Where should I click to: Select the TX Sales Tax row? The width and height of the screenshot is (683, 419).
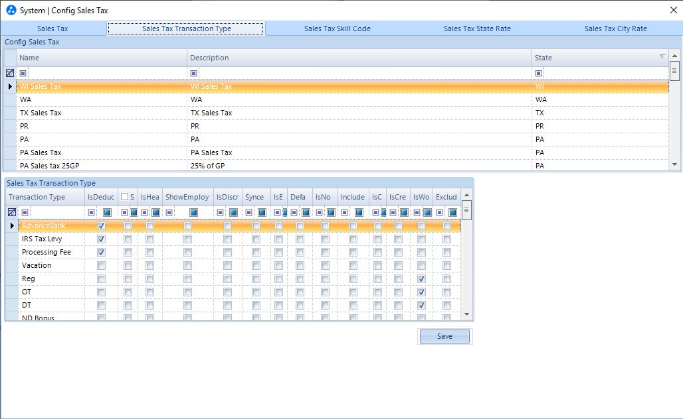(x=342, y=113)
